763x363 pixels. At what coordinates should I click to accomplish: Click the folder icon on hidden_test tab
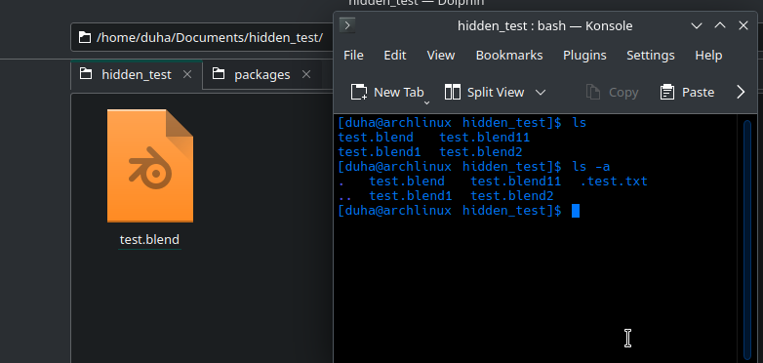tap(86, 74)
